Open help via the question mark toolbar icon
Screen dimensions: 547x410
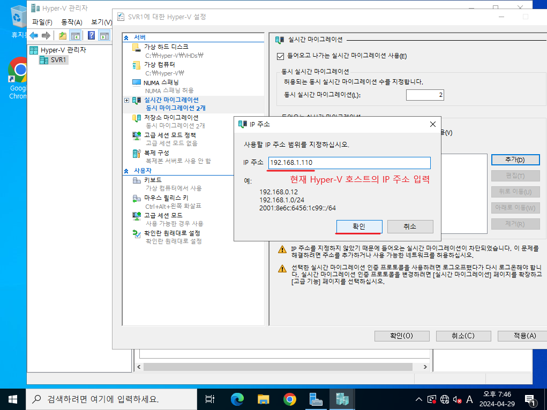(x=91, y=35)
